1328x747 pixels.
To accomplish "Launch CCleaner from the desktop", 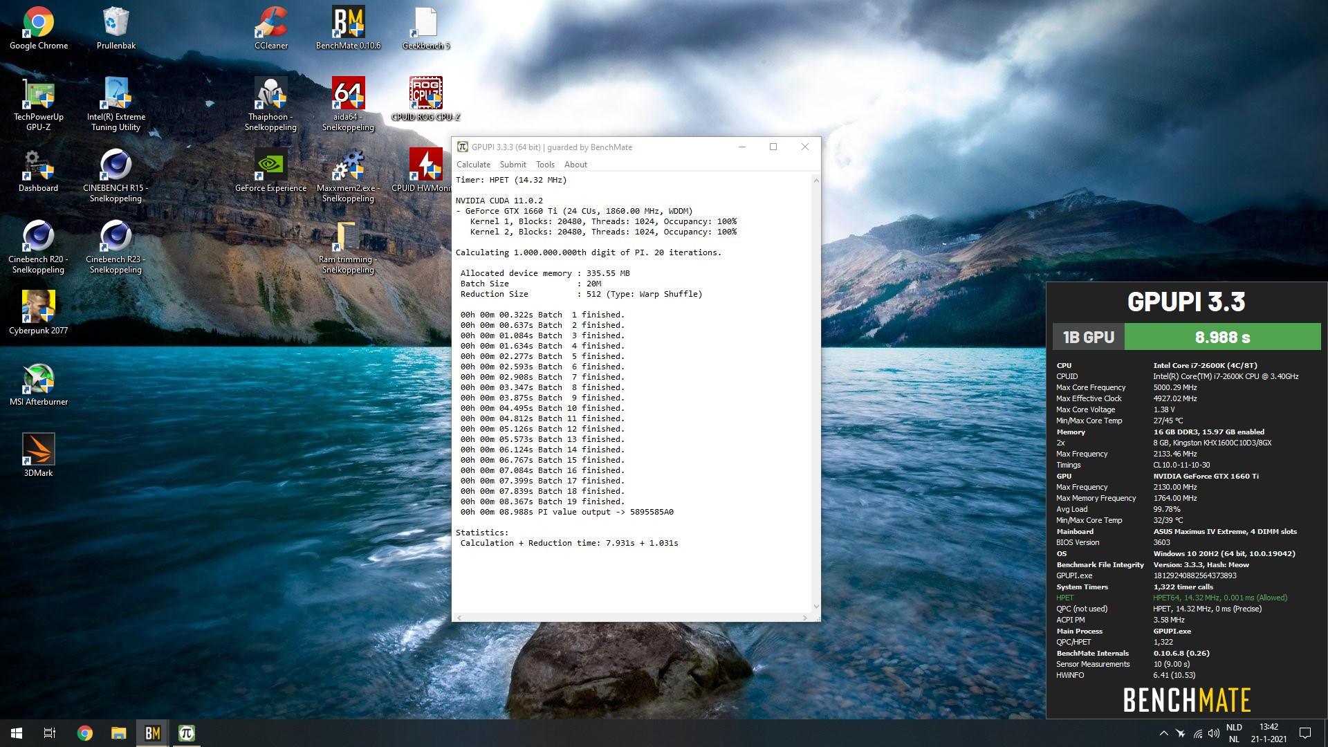I will click(x=271, y=29).
